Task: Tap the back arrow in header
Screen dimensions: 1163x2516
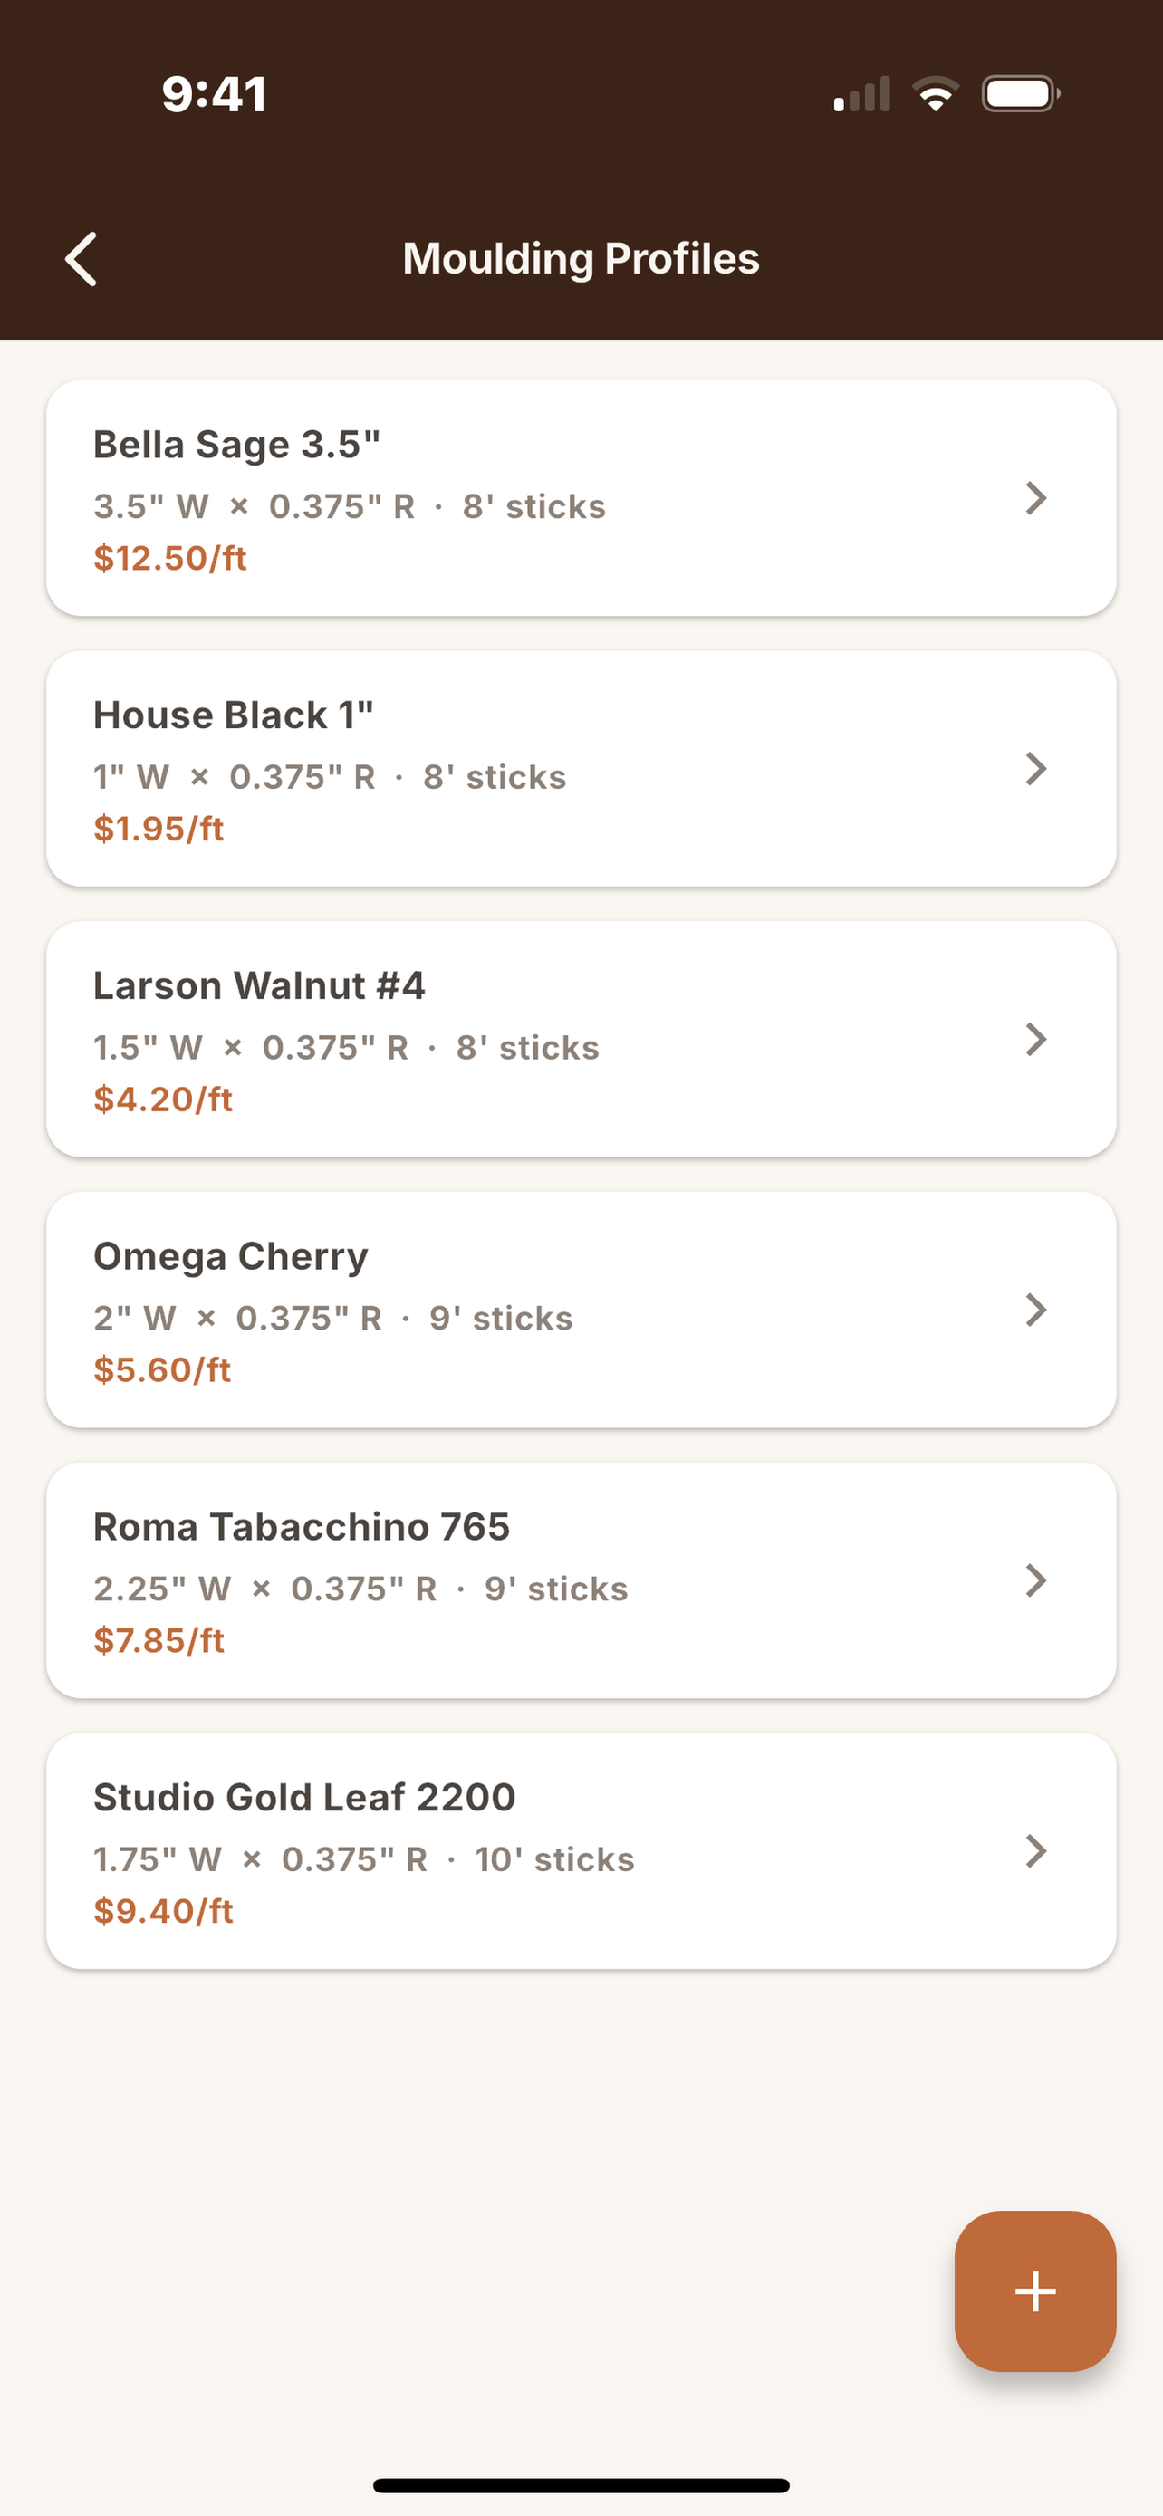Action: 81,259
